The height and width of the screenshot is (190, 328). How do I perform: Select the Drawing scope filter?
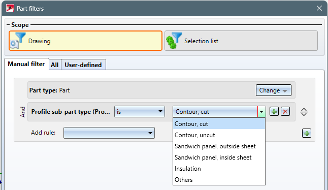86,41
